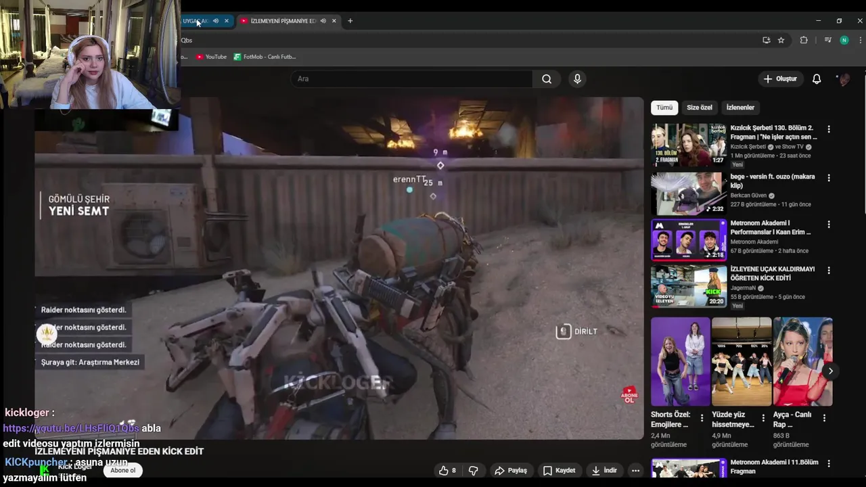Open options for Metronom Akademi Performanslar video

coord(829,225)
